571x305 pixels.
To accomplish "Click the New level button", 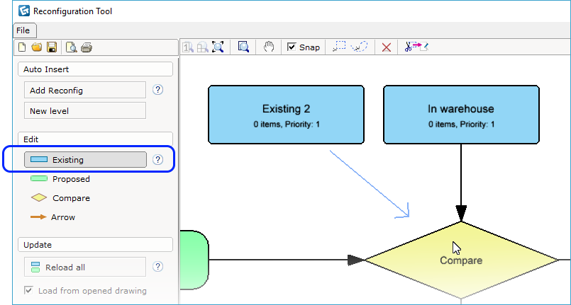I will coord(85,110).
